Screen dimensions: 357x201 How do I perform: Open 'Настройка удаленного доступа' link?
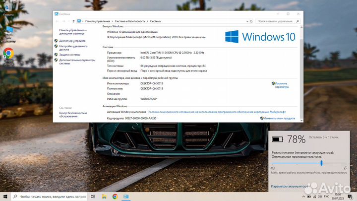tap(73, 48)
